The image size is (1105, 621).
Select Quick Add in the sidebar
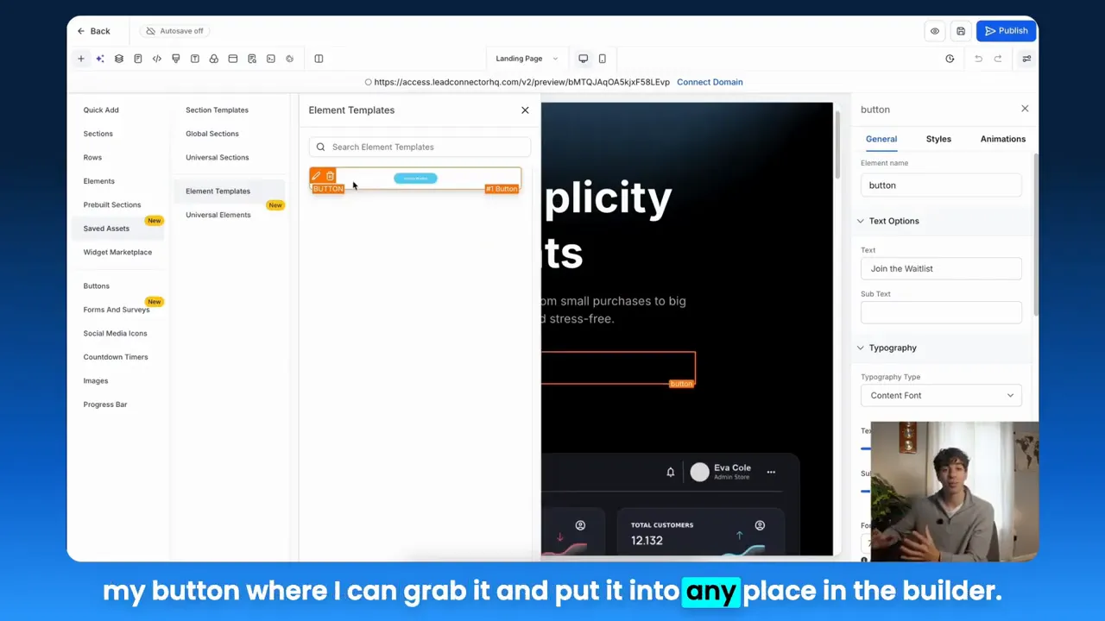[x=101, y=110]
